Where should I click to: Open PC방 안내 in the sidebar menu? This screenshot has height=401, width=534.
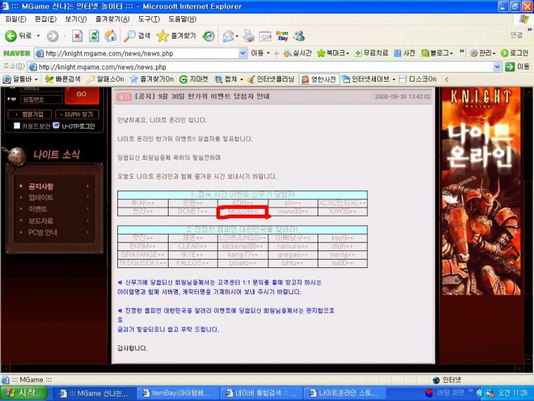click(x=43, y=232)
